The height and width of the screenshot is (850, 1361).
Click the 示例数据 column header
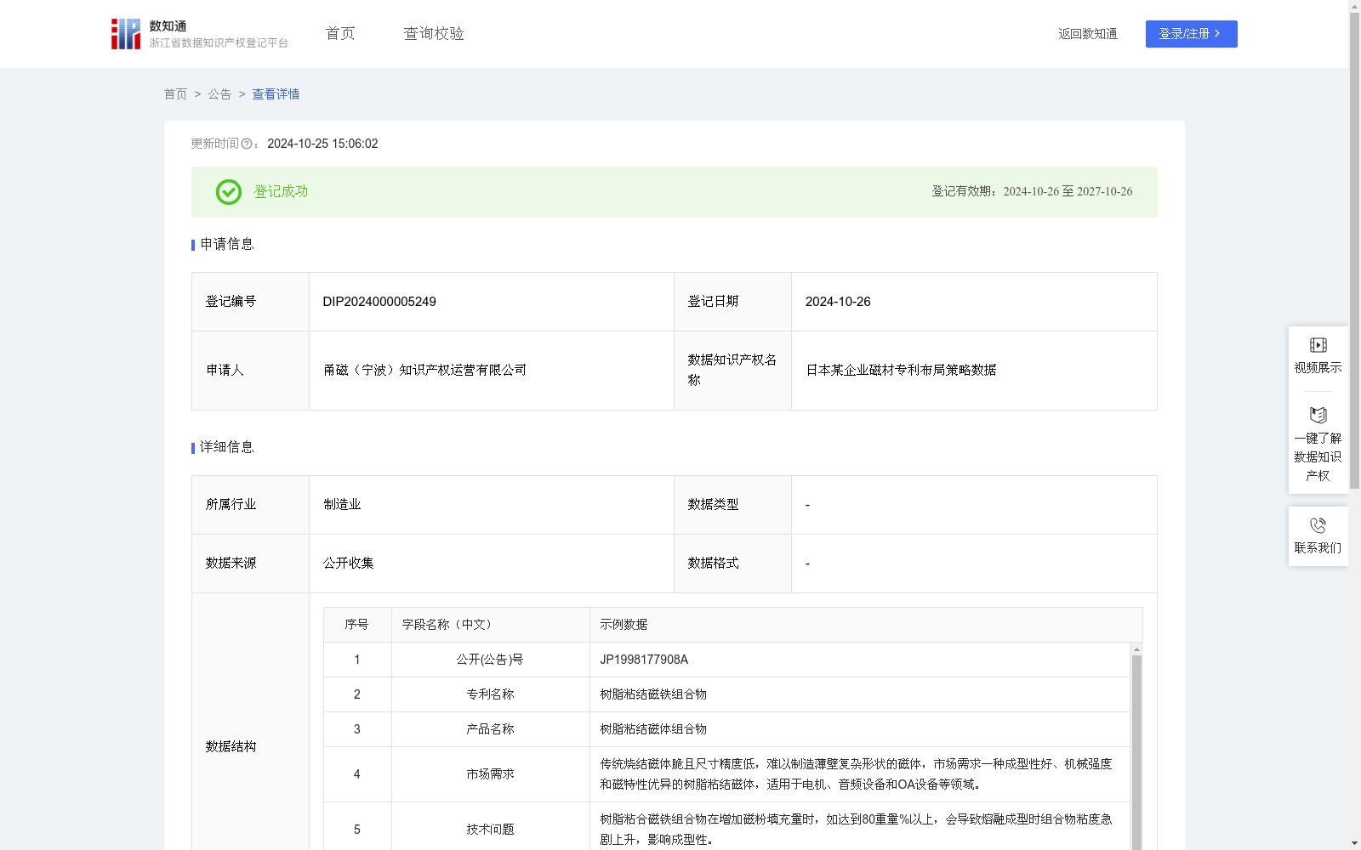tap(866, 625)
